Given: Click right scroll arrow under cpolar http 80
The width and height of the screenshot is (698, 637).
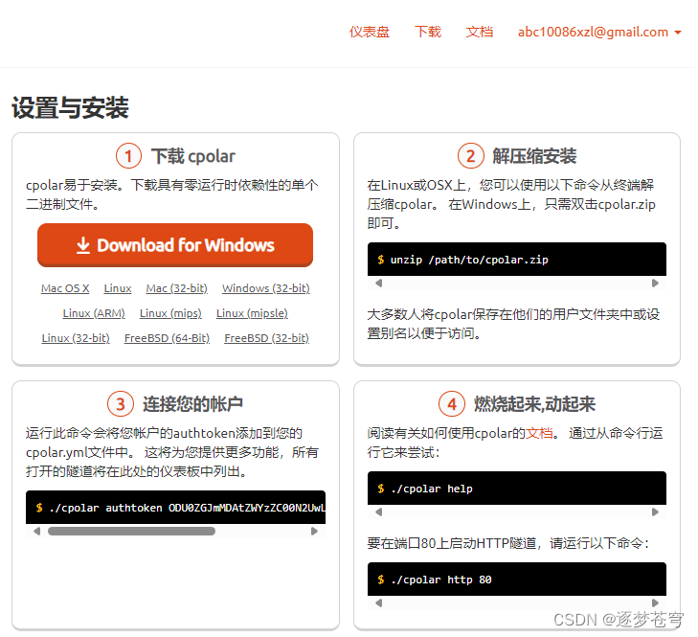Looking at the screenshot, I should click(657, 605).
